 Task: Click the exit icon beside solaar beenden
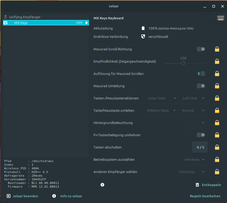[x=9, y=196]
